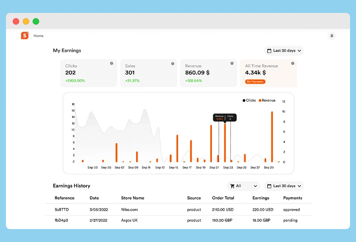Minimize the window with yellow button
Screen dimensions: 356x242
[26, 21]
